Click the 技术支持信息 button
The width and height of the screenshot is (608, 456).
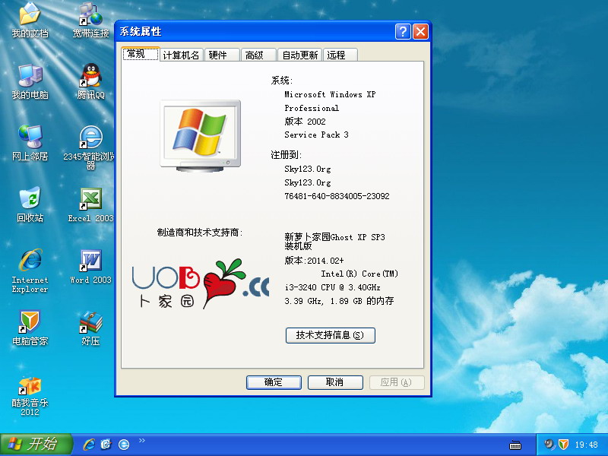pyautogui.click(x=330, y=335)
